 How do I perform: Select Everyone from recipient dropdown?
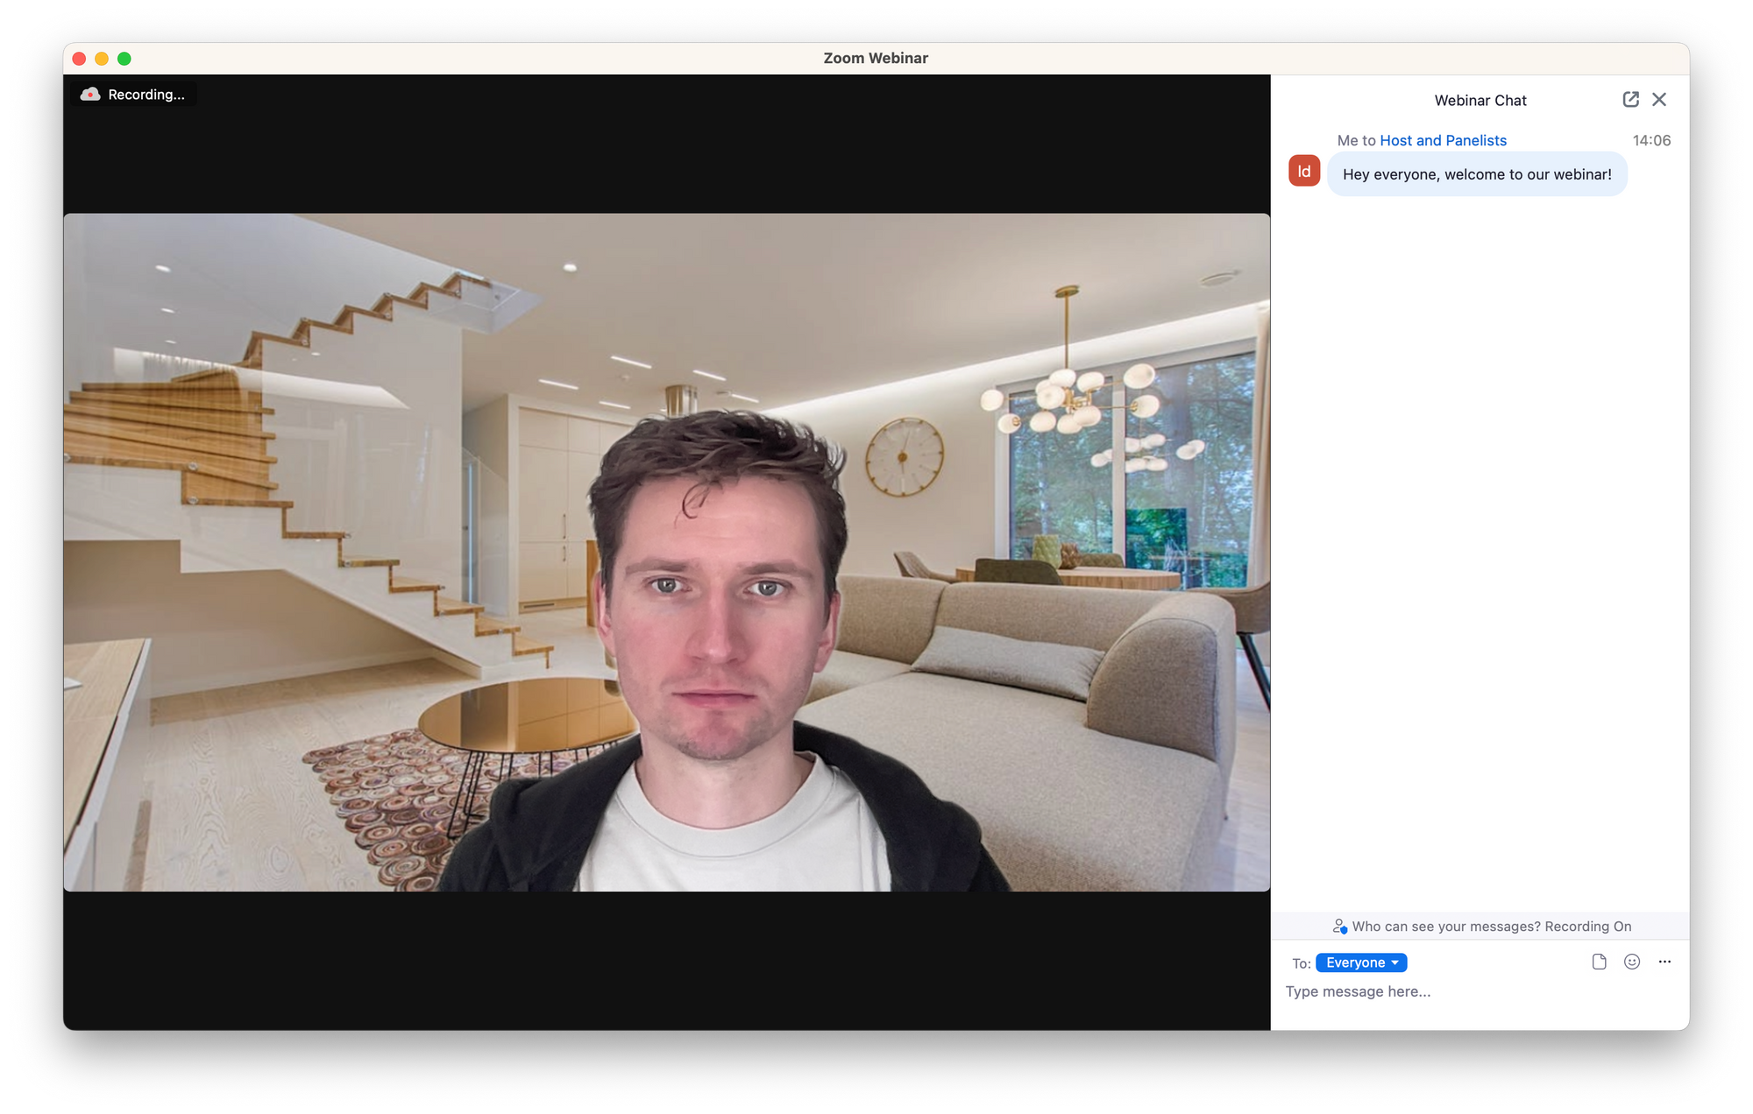(1362, 962)
